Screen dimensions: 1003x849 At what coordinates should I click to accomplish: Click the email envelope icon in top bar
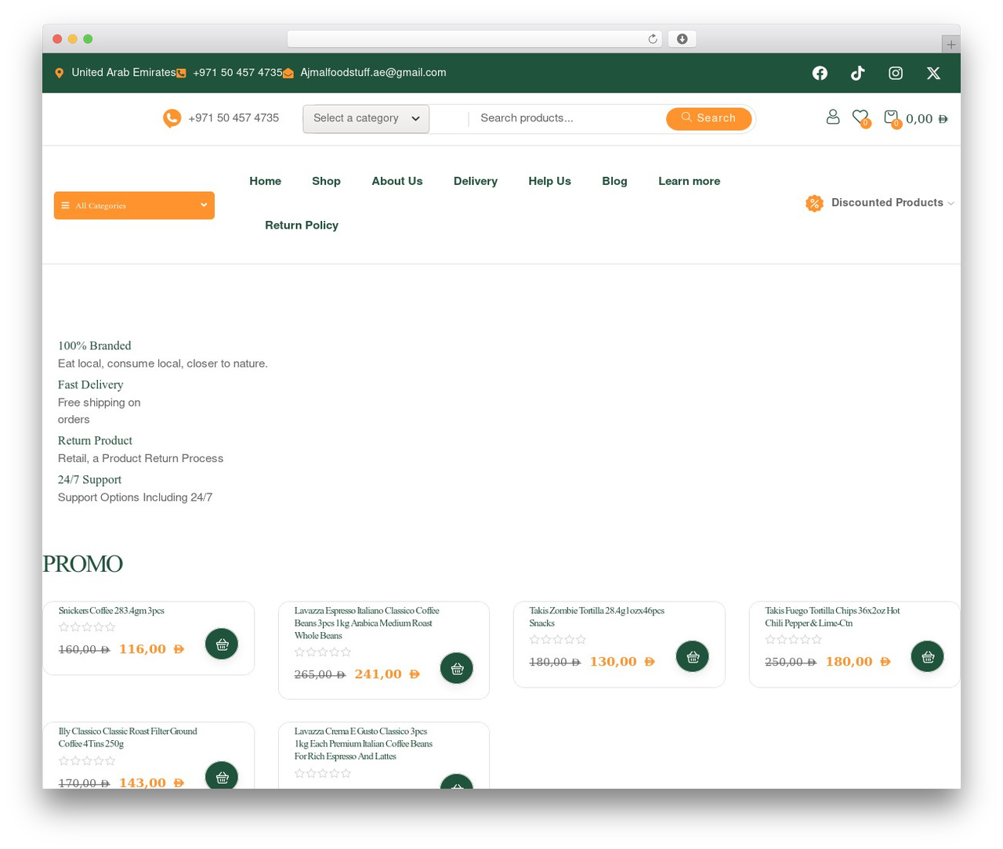[288, 73]
